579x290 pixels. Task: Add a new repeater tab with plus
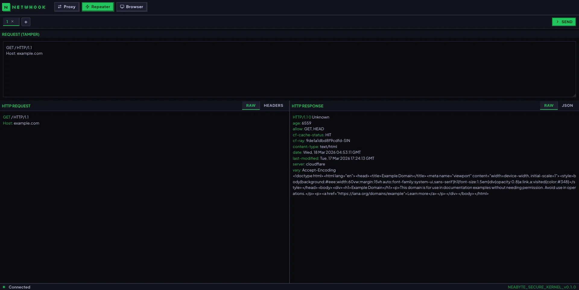[26, 22]
